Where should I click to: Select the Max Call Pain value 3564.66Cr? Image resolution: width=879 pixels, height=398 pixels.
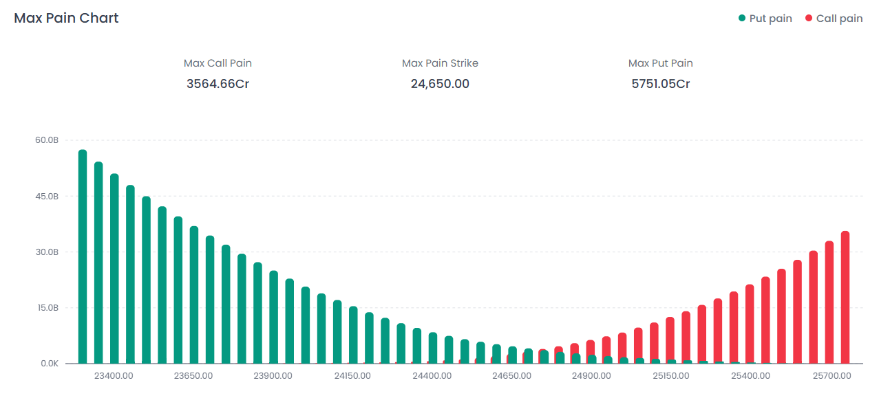pyautogui.click(x=218, y=84)
